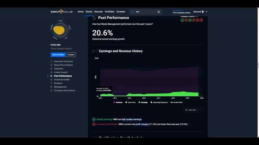
Task: Click the '20.6%' earnings growth figure
Action: 102,33
